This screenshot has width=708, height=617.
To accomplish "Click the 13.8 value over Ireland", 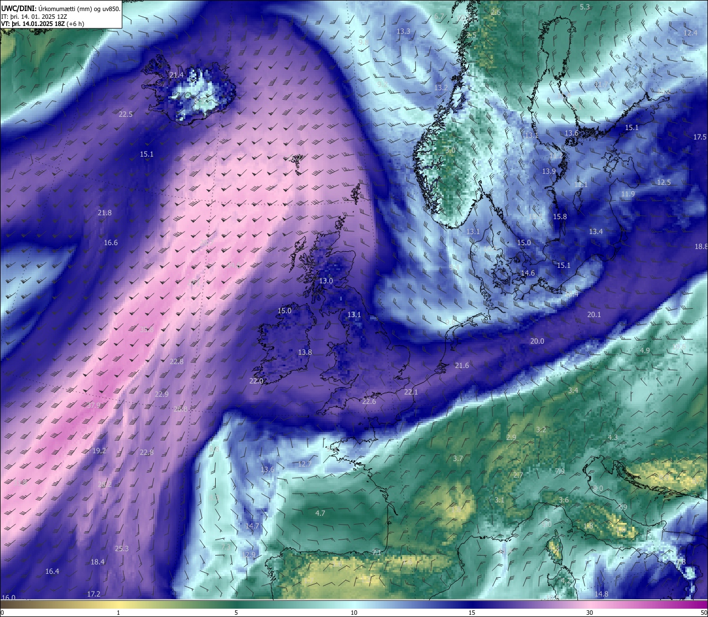I will (x=305, y=352).
